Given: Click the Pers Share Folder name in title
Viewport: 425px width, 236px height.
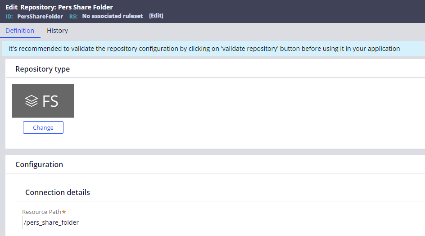Looking at the screenshot, I should (86, 7).
